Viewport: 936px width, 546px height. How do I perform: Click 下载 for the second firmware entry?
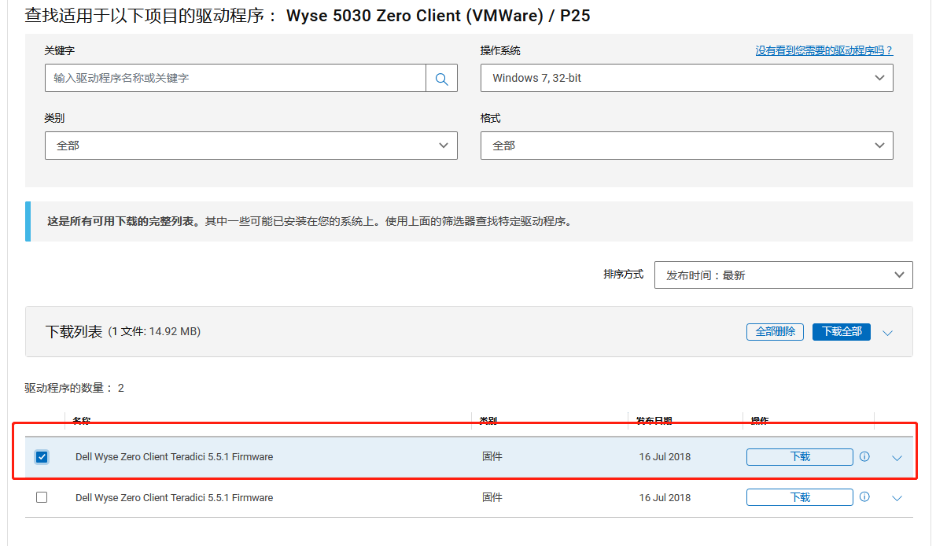[799, 497]
